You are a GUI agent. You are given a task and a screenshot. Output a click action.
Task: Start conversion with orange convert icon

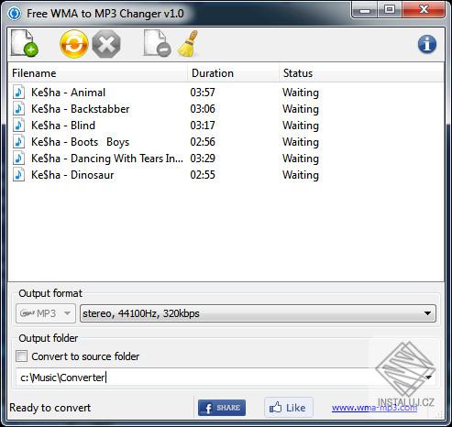pyautogui.click(x=74, y=44)
